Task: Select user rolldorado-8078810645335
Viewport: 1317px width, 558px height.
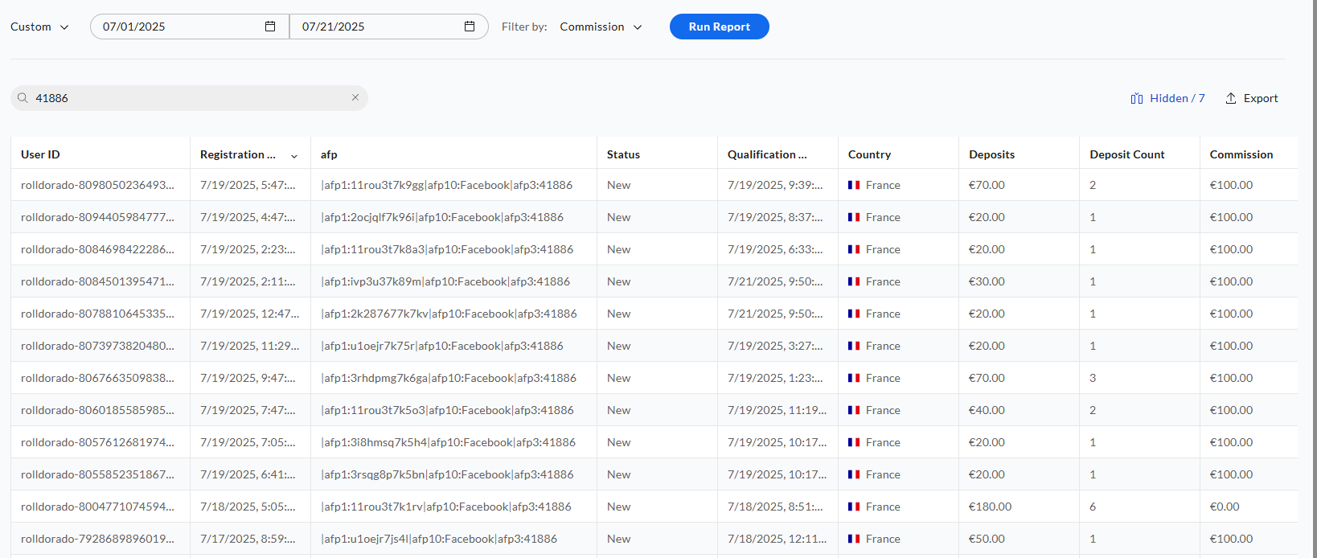Action: click(x=97, y=314)
